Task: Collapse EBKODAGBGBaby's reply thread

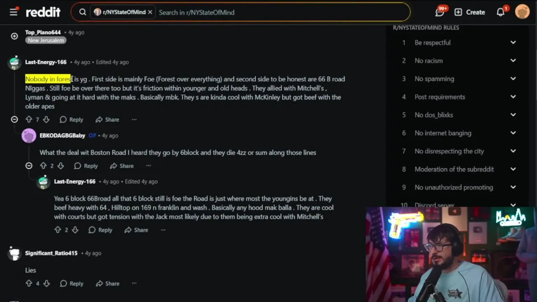Action: (x=29, y=166)
